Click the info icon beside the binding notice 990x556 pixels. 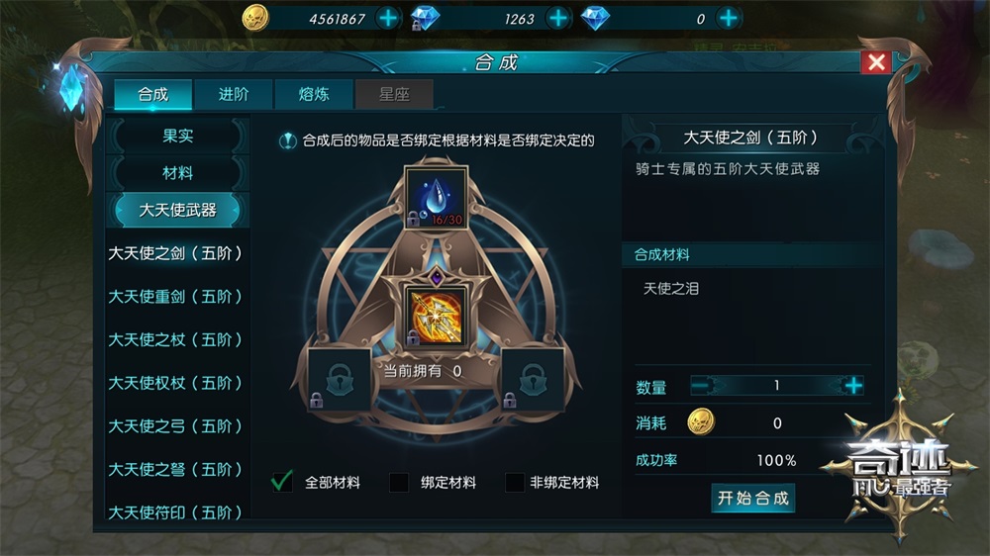click(x=287, y=140)
